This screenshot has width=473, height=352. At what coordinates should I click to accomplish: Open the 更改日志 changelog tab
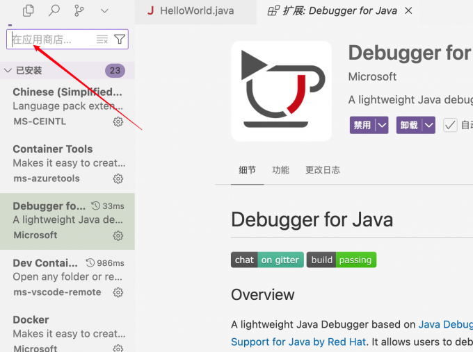(x=322, y=170)
